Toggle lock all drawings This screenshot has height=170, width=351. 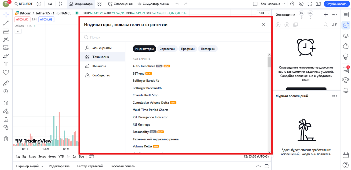pos(6,119)
